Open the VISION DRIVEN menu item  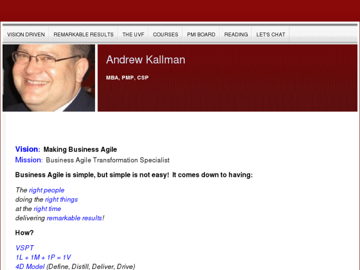pyautogui.click(x=26, y=35)
